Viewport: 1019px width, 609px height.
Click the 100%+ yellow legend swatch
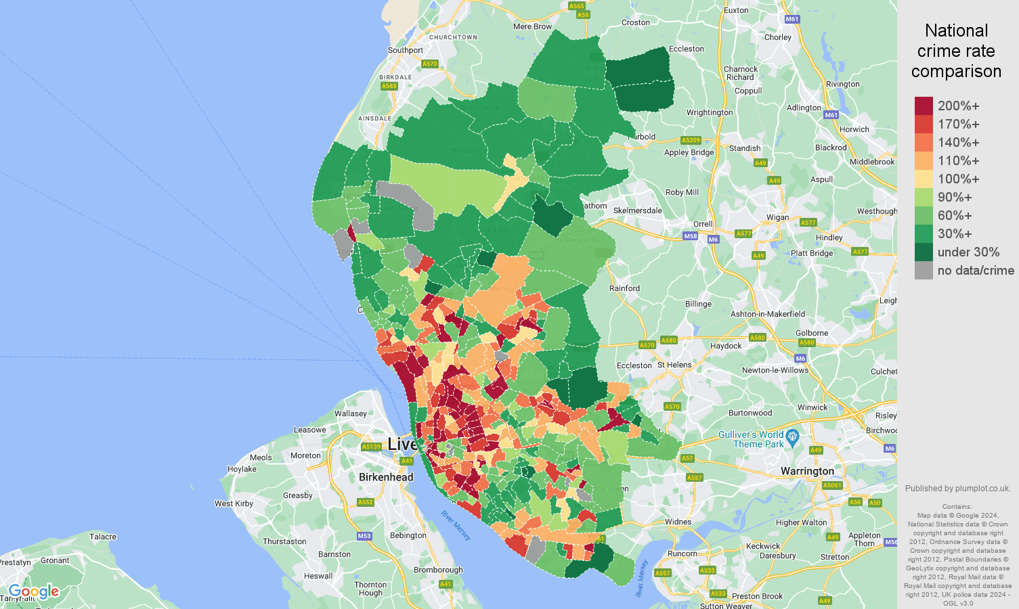coord(924,179)
